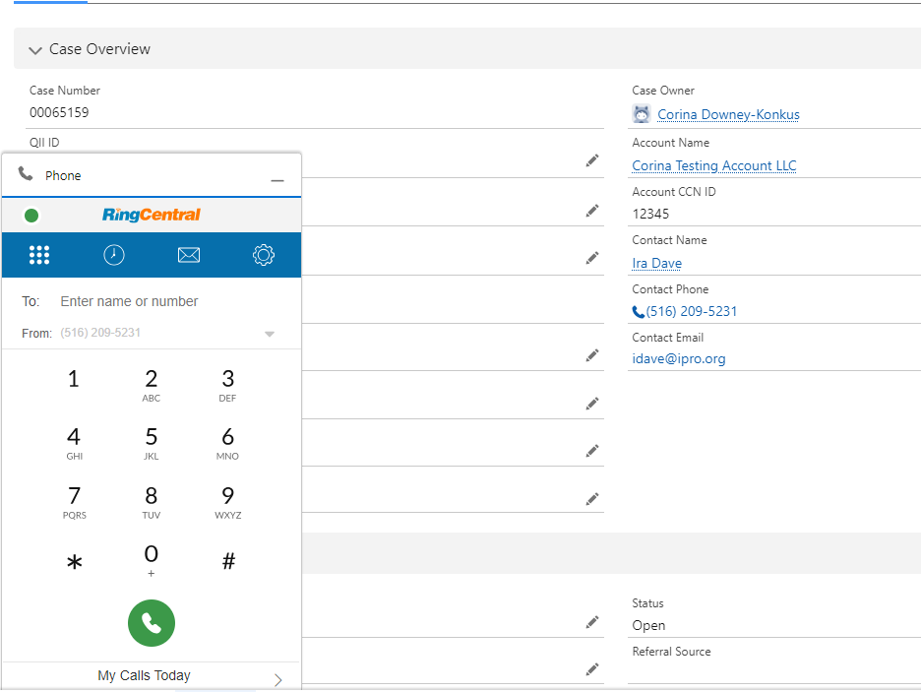Viewport: 921px width, 692px height.
Task: Open the From number dropdown arrow
Action: pos(269,334)
